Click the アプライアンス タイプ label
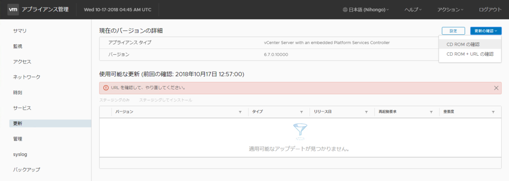Screen dimensions: 509x181 [130, 43]
